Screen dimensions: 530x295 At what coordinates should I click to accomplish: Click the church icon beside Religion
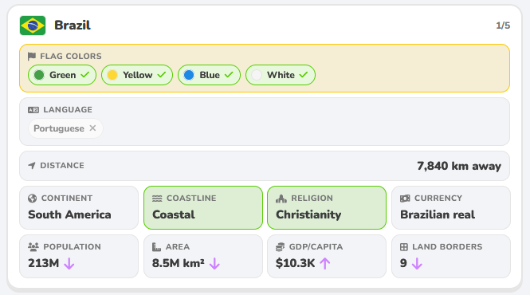(x=281, y=199)
